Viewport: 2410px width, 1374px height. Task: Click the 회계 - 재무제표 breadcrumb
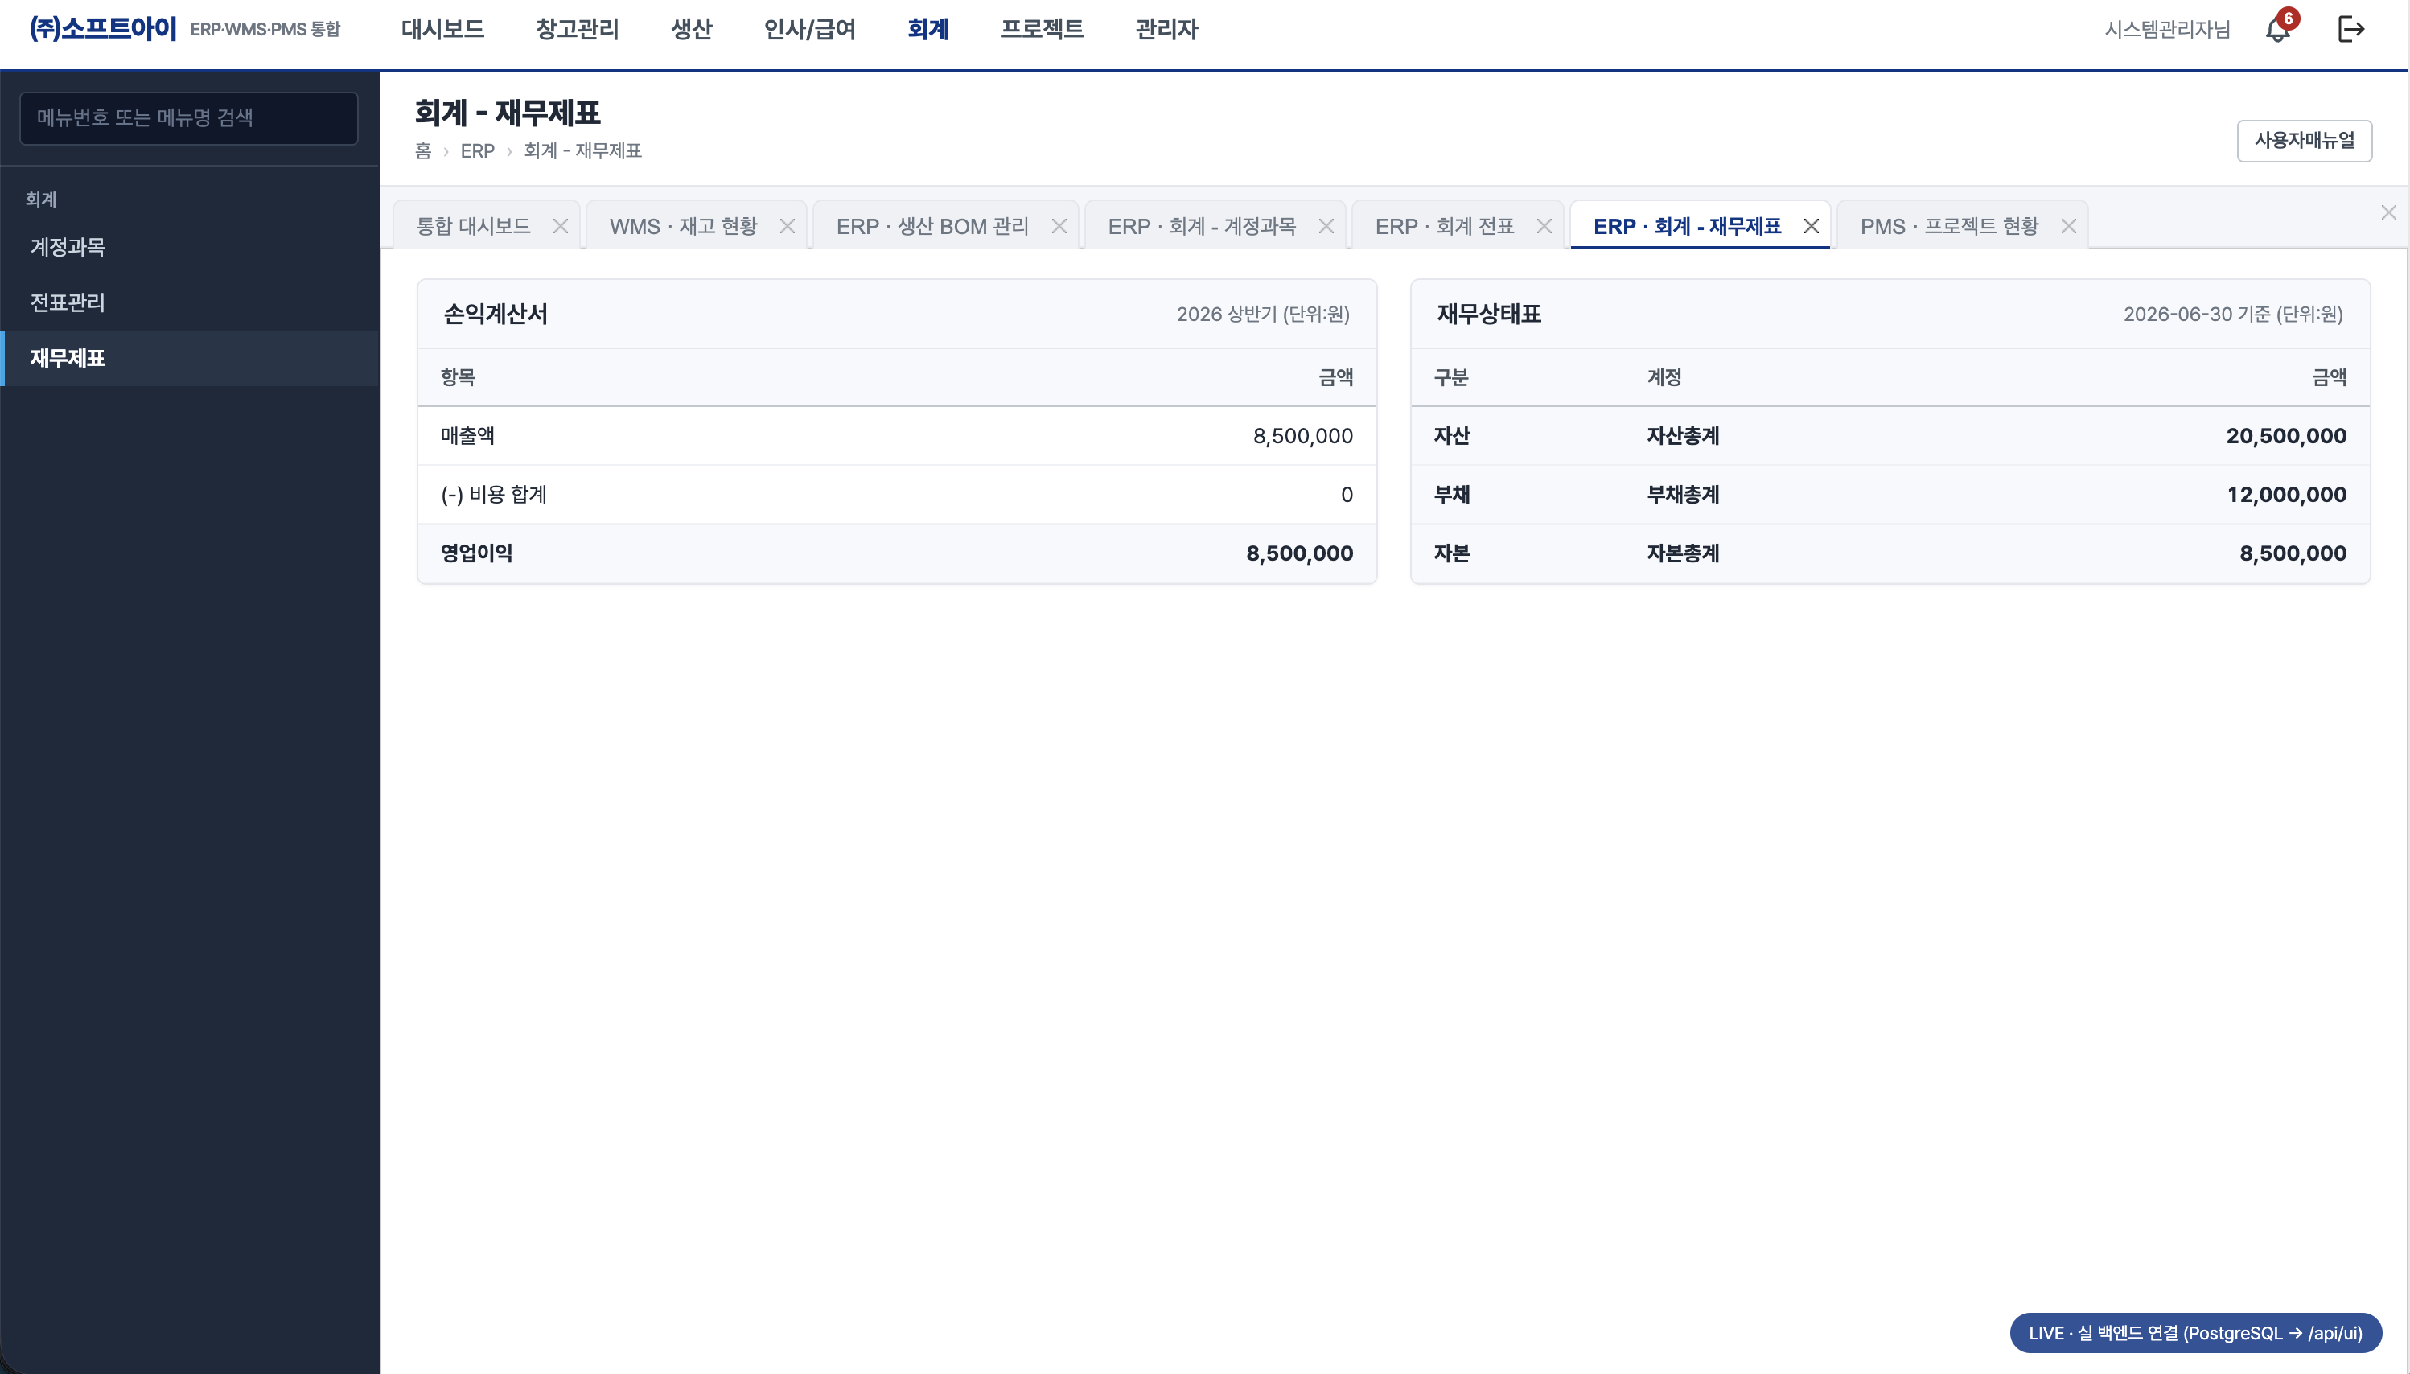(x=582, y=151)
